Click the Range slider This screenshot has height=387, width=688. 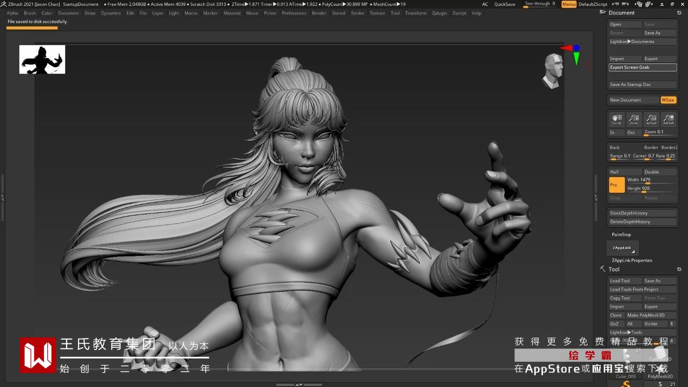(x=620, y=156)
